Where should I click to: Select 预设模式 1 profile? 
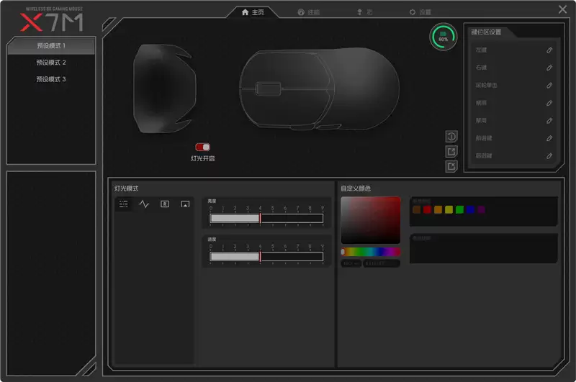[51, 46]
